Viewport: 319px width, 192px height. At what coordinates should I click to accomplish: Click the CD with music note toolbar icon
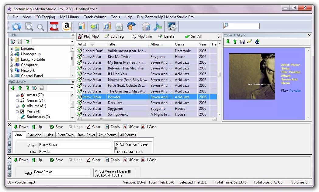coord(146,27)
